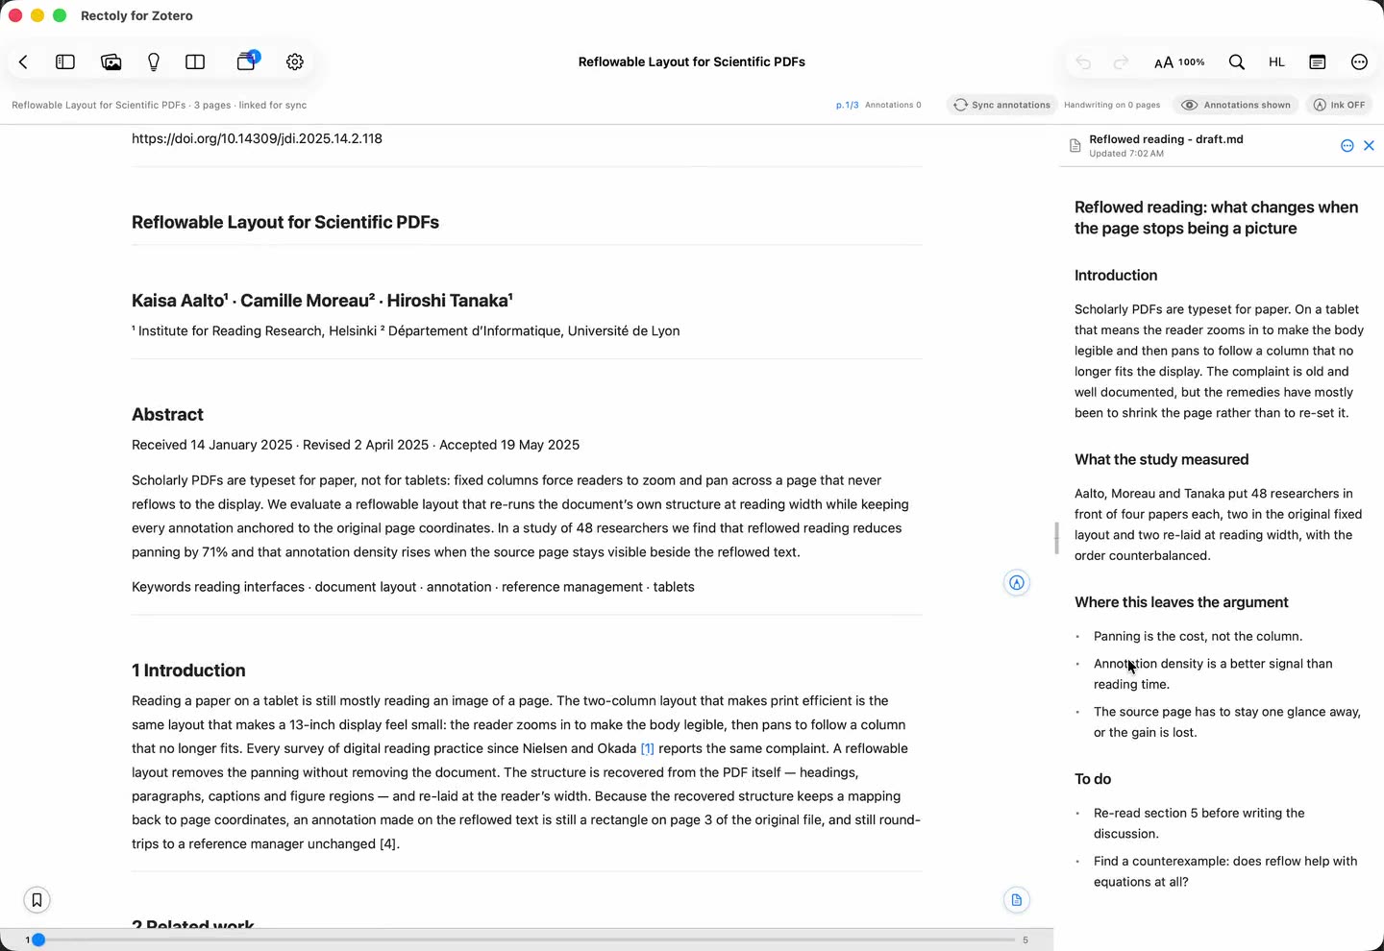Viewport: 1384px width, 951px height.
Task: Click the panel divider handle beside notes
Action: tap(1056, 538)
